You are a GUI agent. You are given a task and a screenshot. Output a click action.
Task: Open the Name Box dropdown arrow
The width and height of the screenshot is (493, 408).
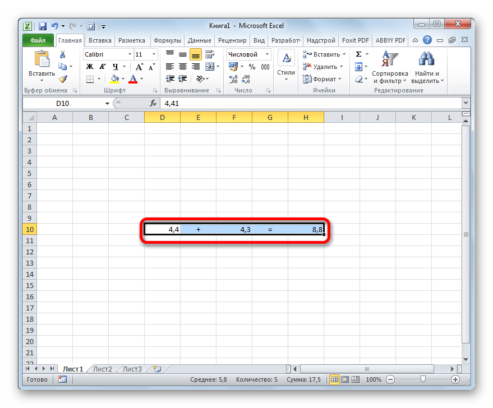point(108,104)
